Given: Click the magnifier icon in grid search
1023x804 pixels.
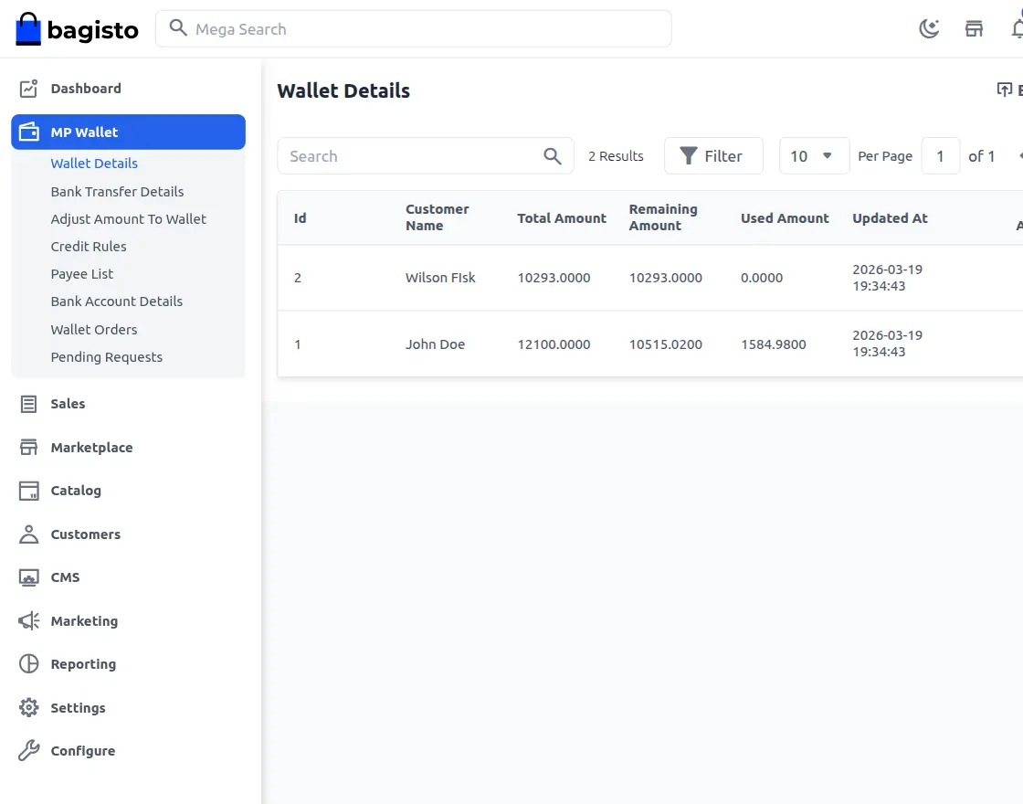Looking at the screenshot, I should point(553,155).
